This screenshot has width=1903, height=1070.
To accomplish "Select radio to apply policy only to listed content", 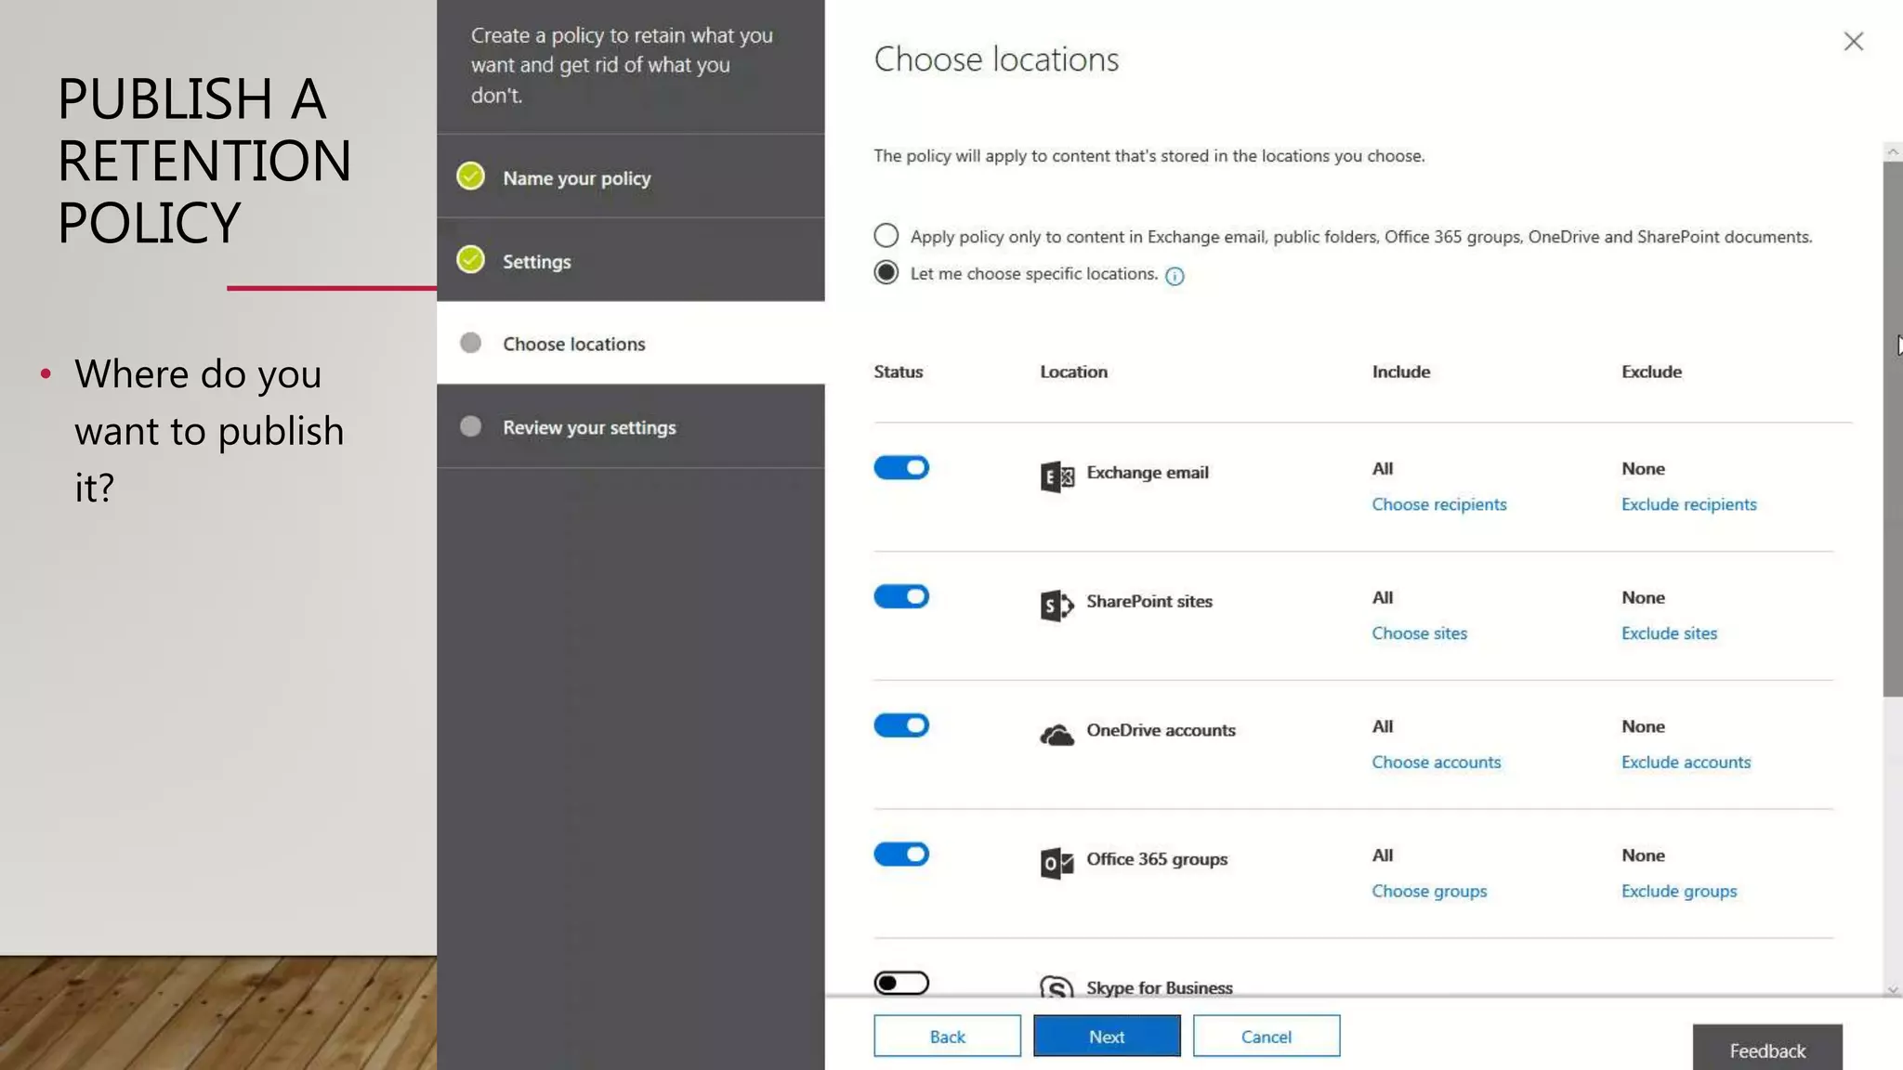I will (886, 236).
